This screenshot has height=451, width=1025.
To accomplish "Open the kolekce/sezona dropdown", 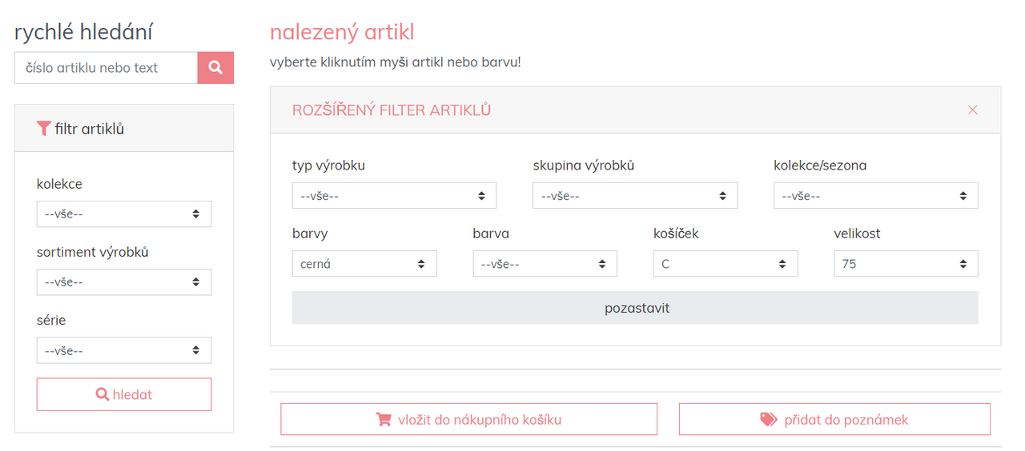I will (x=875, y=196).
